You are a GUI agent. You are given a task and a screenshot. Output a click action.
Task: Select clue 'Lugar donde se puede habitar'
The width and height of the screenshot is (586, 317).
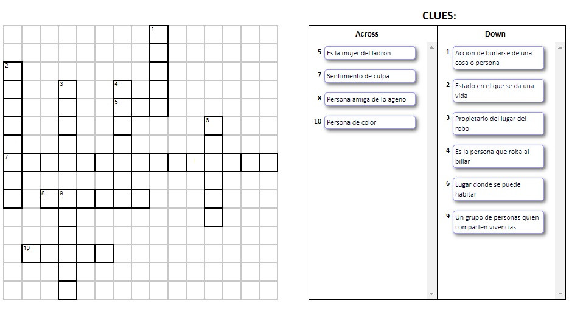pyautogui.click(x=498, y=189)
